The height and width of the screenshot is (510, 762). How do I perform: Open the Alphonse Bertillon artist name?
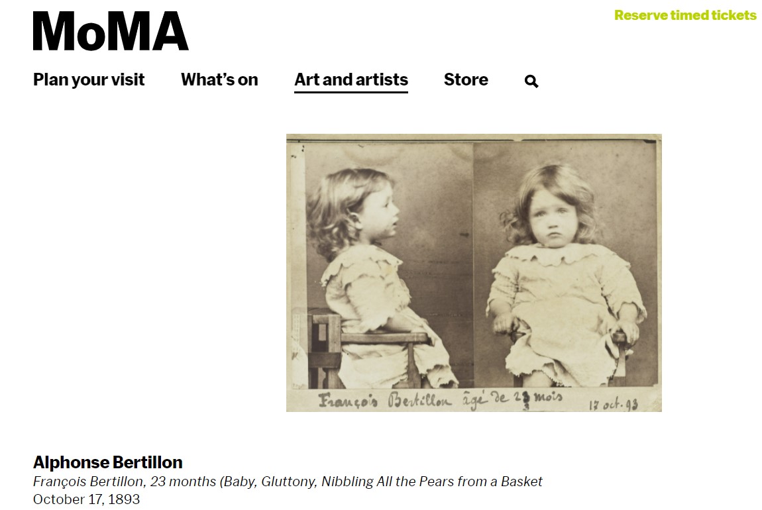[x=108, y=462]
